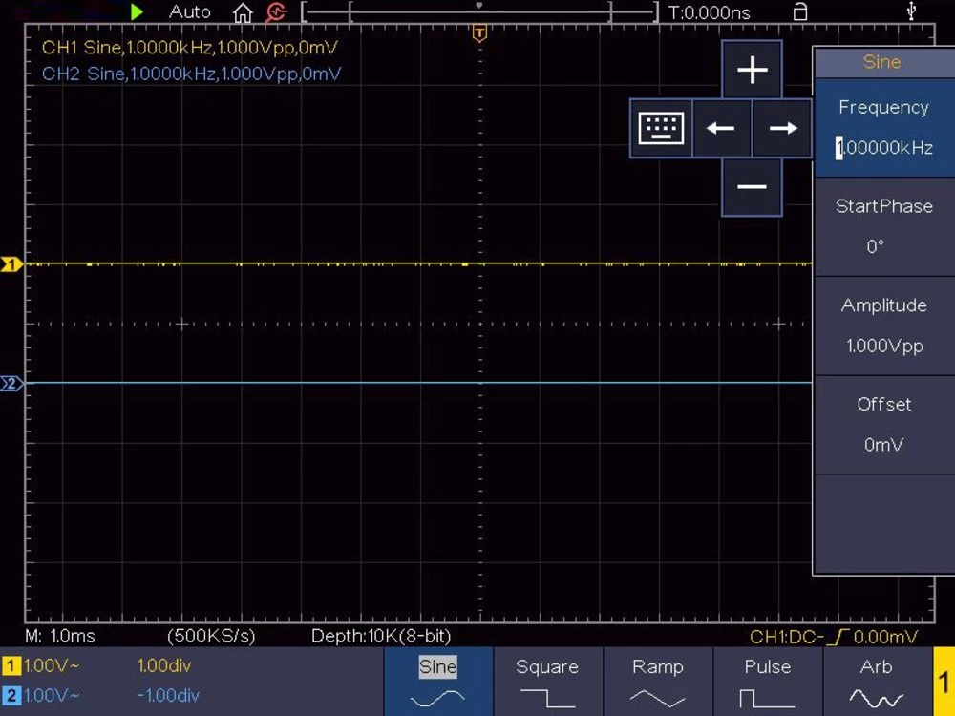Move cursor left with left arrow button
Screen dimensions: 955x716
721,128
